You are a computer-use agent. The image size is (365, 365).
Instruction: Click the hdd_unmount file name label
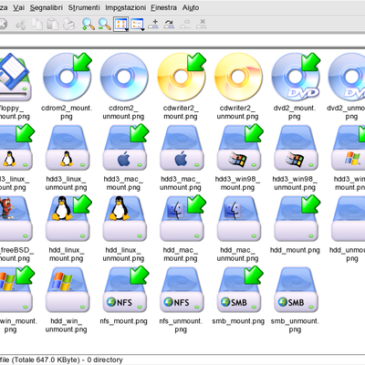tap(348, 255)
